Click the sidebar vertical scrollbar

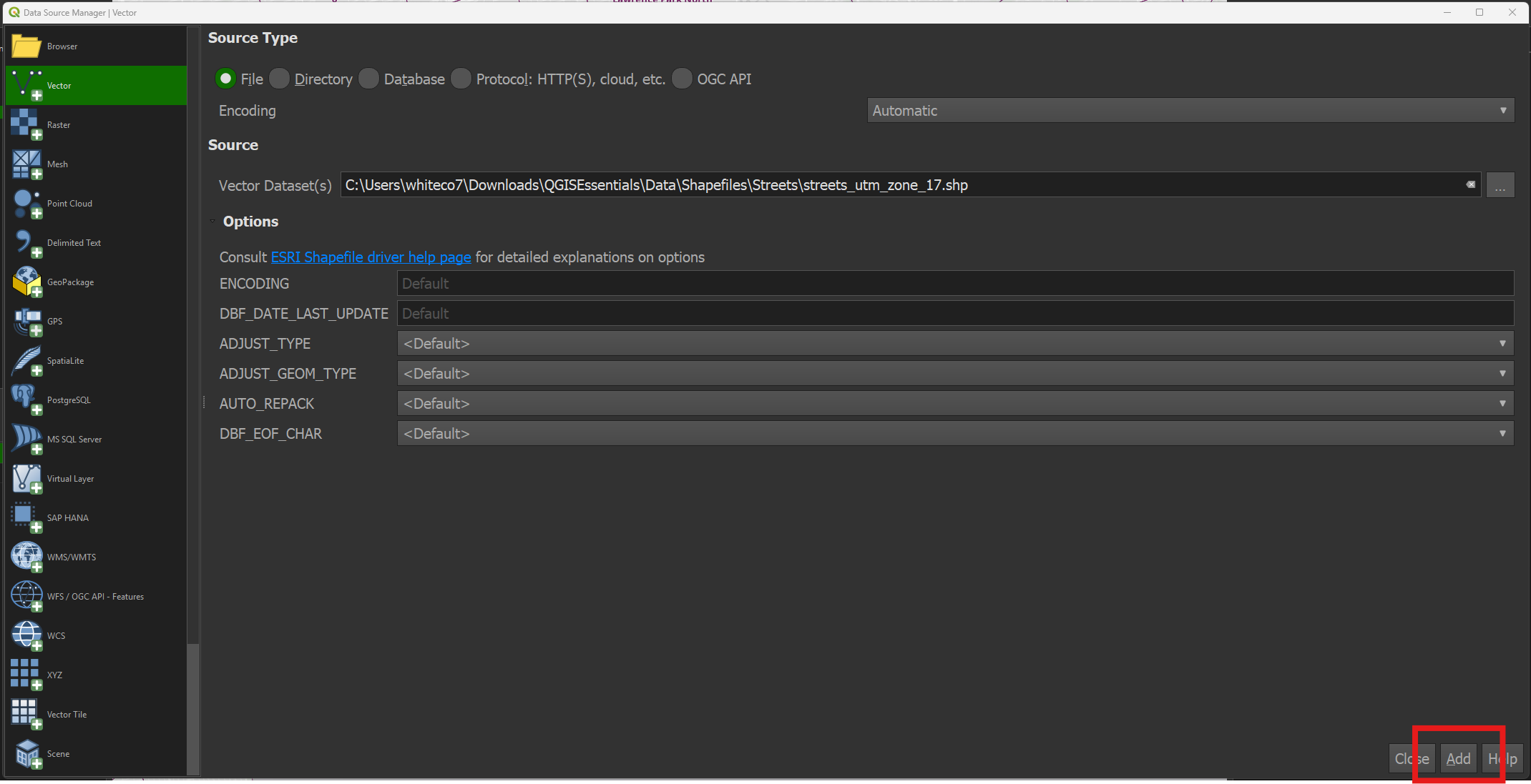pos(192,400)
